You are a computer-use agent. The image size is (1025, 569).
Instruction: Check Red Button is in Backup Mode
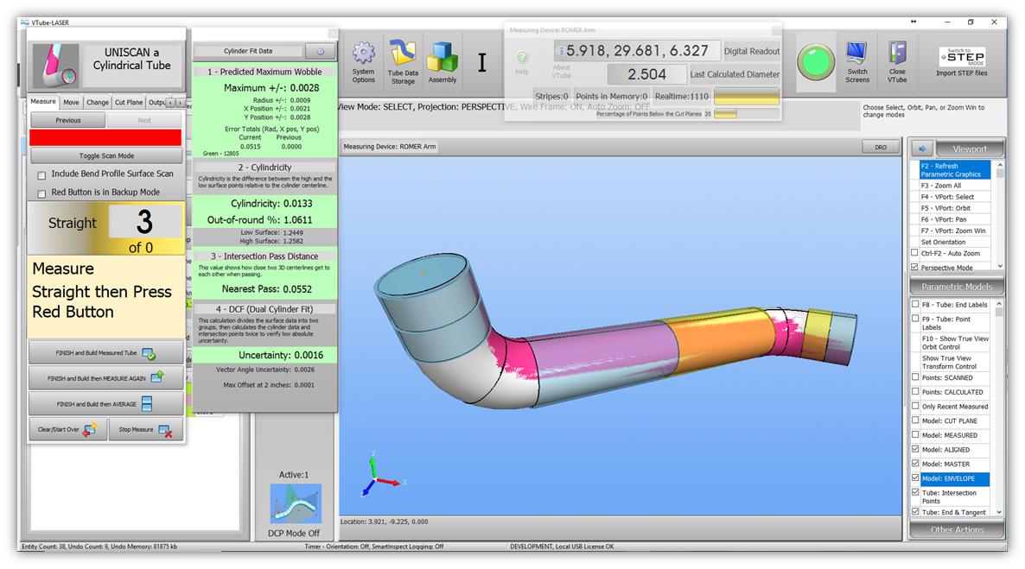point(41,193)
